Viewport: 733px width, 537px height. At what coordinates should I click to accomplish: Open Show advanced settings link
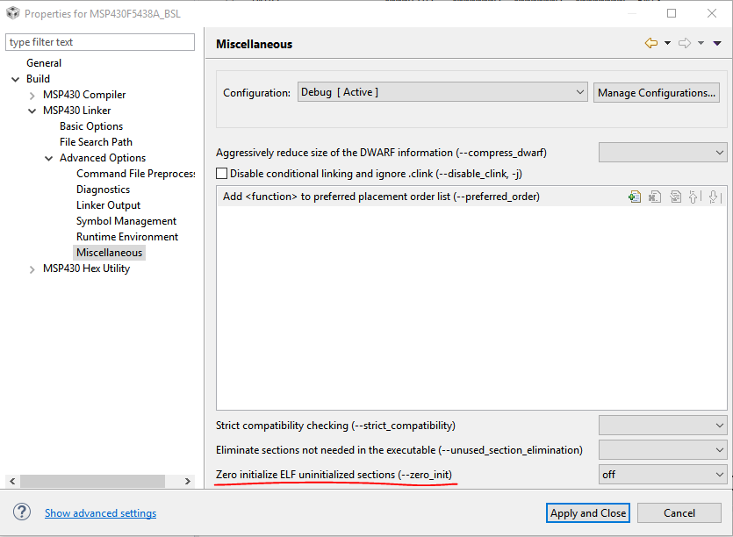pos(100,513)
